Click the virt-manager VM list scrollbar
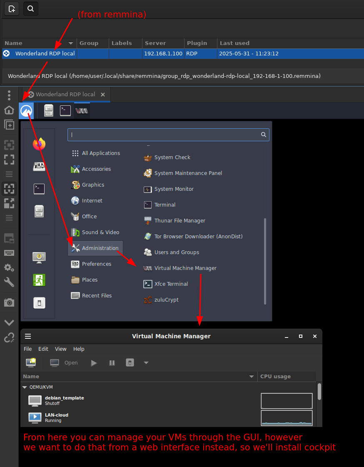The width and height of the screenshot is (364, 467). tap(319, 392)
